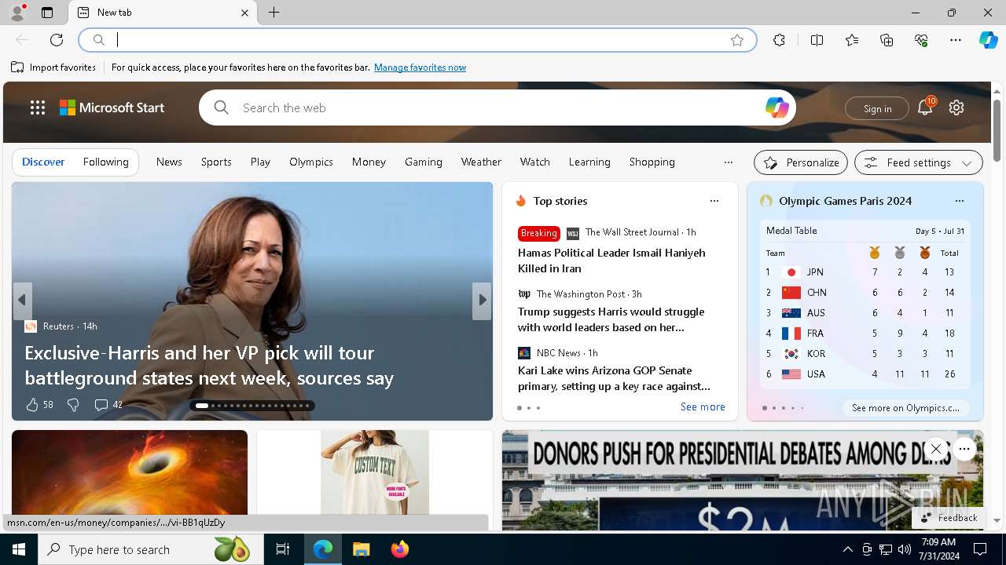Expand more feed categories ellipsis
The width and height of the screenshot is (1006, 565).
pos(729,162)
